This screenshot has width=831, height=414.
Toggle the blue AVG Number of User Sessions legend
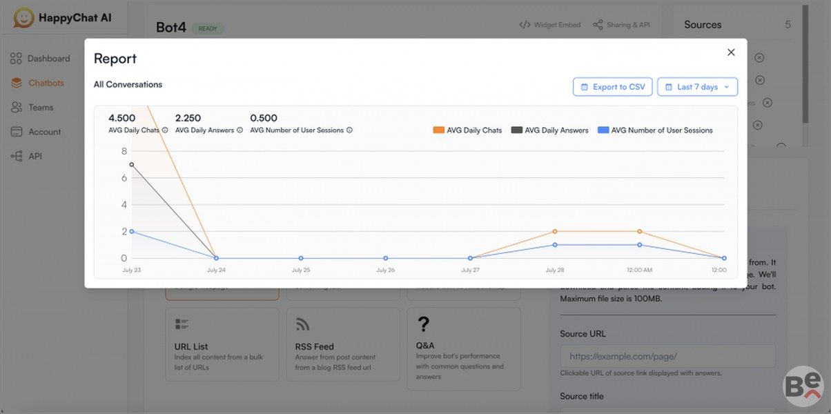655,130
